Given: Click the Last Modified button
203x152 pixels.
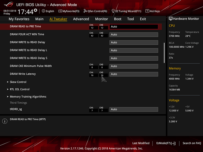Looking at the screenshot, I should (141, 143).
